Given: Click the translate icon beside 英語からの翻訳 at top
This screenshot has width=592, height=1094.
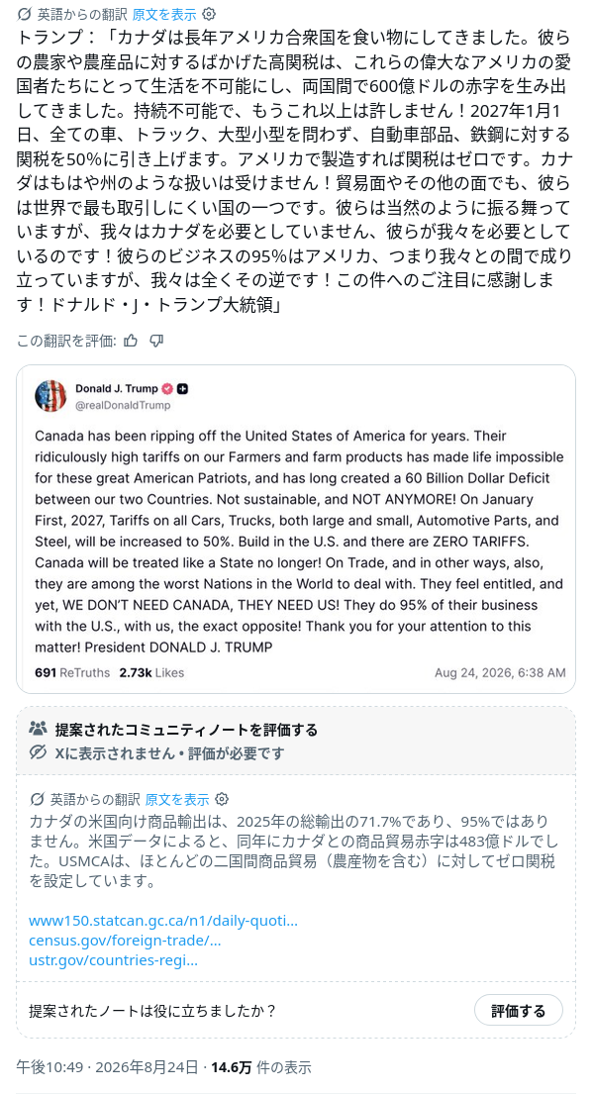Looking at the screenshot, I should pos(25,14).
